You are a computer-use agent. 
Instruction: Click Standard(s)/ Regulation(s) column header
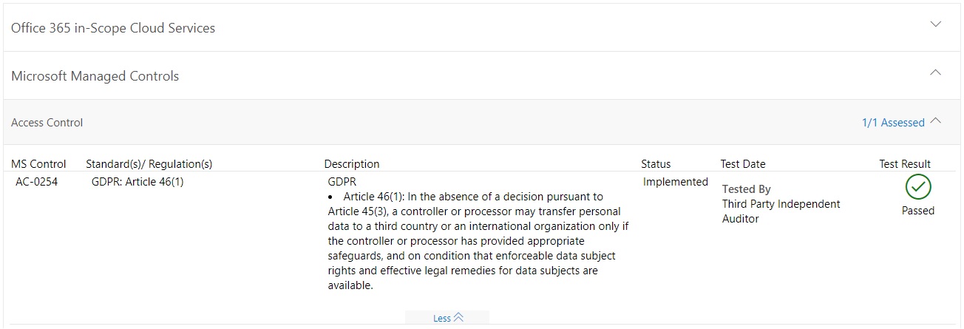(x=149, y=164)
